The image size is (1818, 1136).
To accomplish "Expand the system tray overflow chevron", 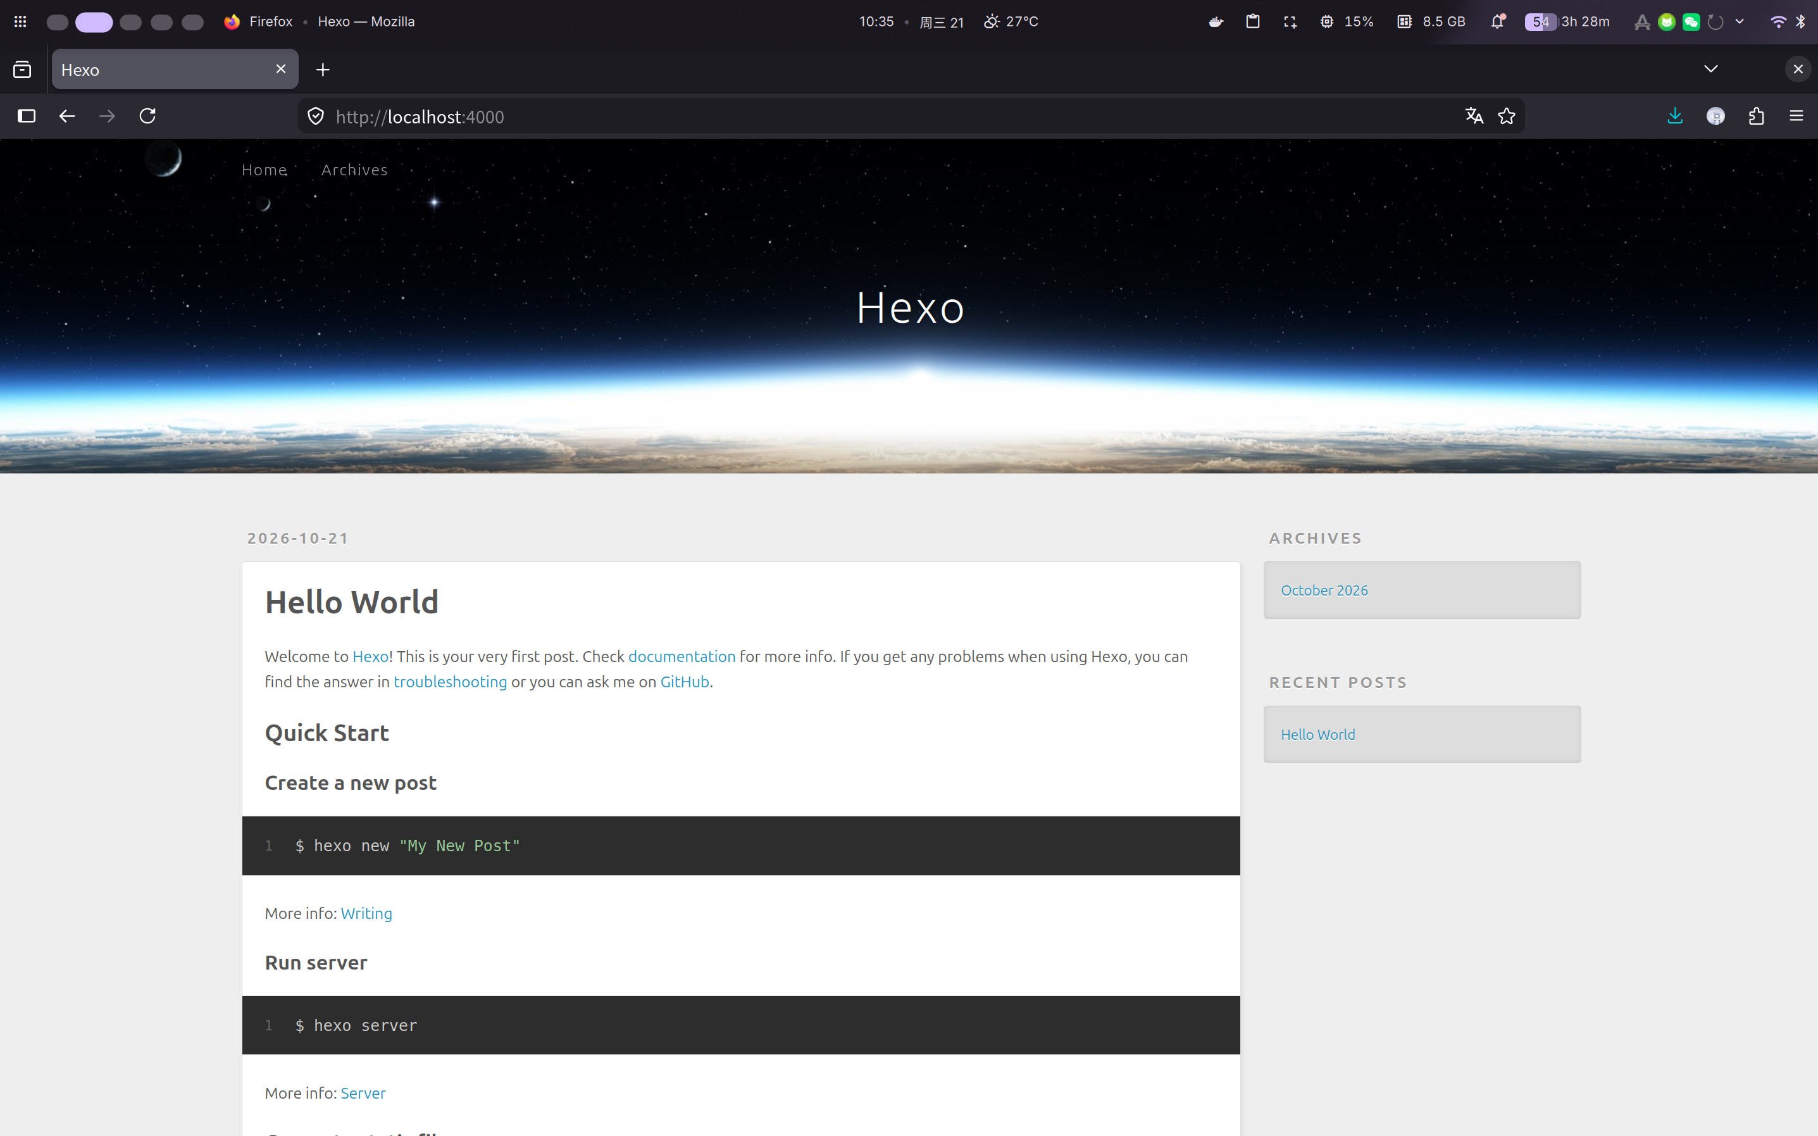I will coord(1739,22).
